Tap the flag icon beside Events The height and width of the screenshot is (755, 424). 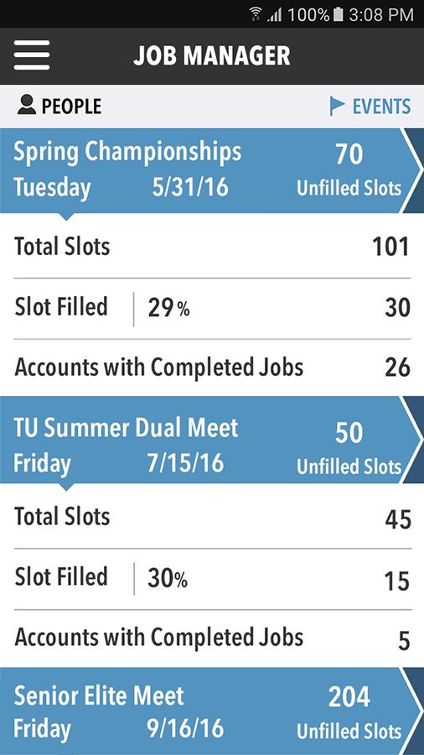337,106
